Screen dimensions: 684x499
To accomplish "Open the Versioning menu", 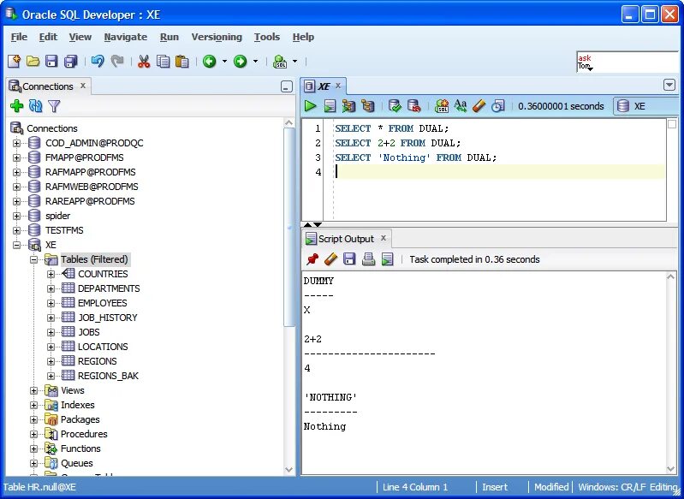I will coord(217,37).
